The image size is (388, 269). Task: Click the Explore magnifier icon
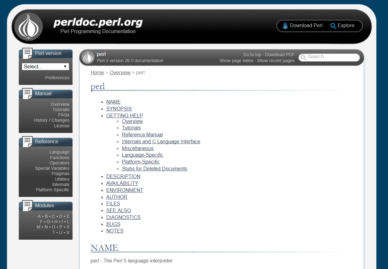click(333, 26)
